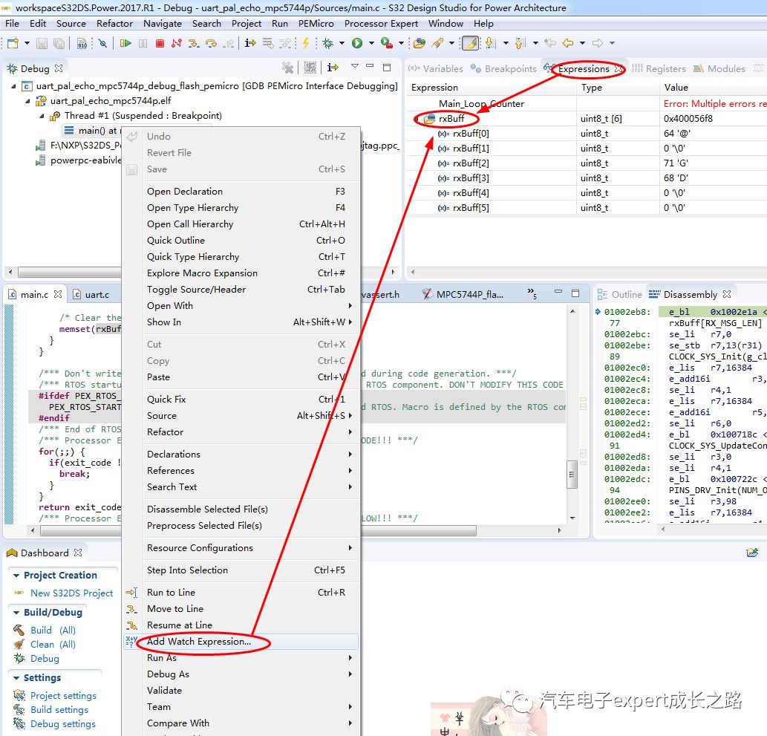Click the Previous Annotation icon

tap(520, 43)
